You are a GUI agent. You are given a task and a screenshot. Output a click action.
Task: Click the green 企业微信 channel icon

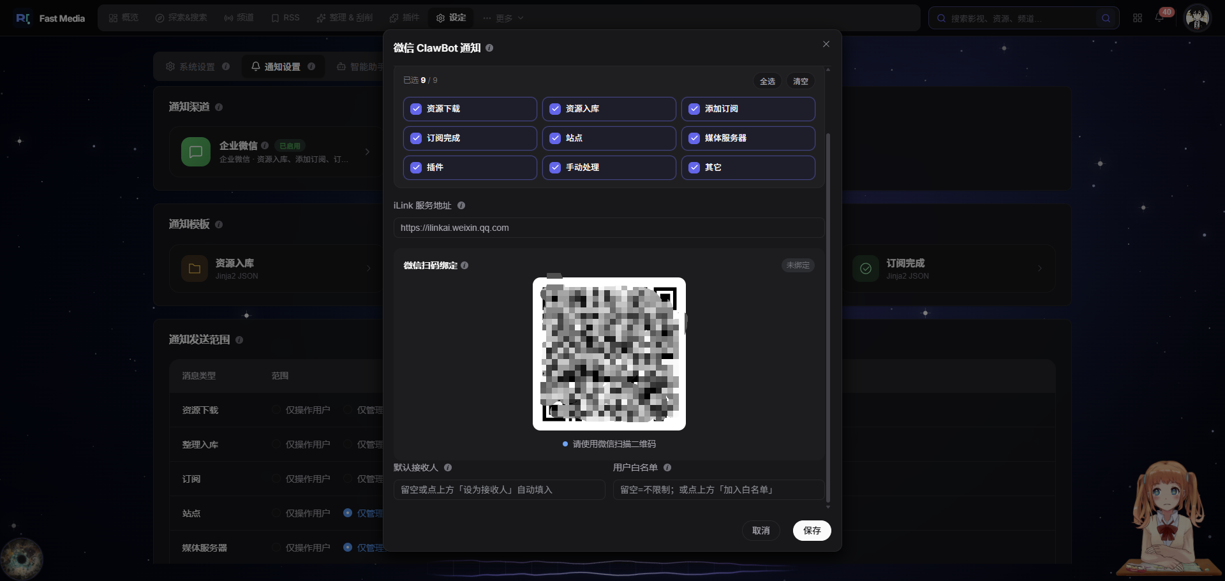pyautogui.click(x=196, y=152)
